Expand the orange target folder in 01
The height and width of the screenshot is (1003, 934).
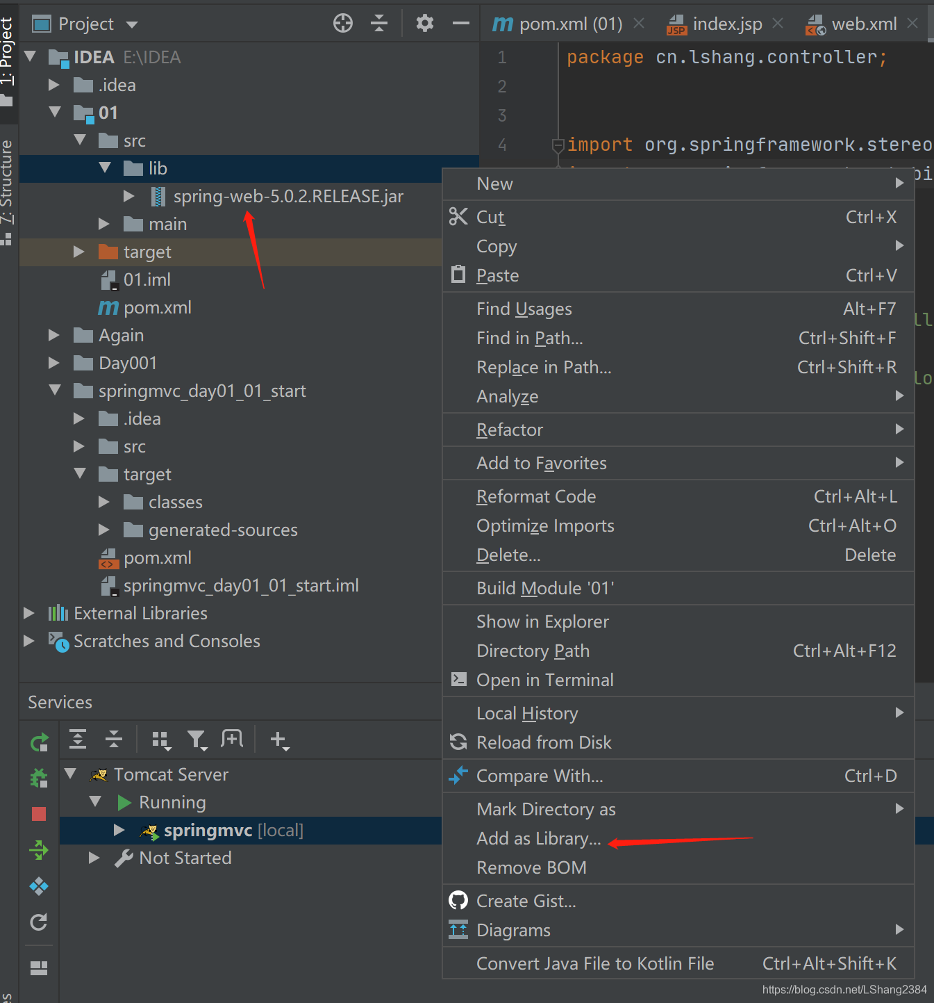click(x=78, y=252)
